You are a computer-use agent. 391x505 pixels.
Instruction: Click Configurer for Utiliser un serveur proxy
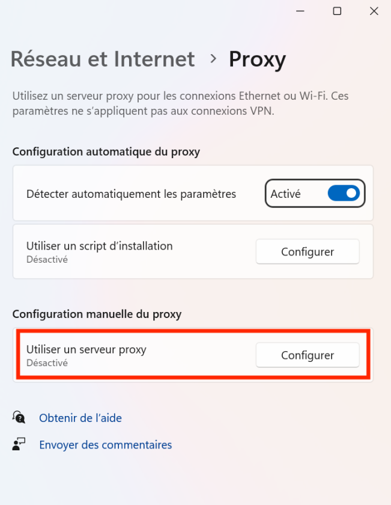click(x=308, y=355)
